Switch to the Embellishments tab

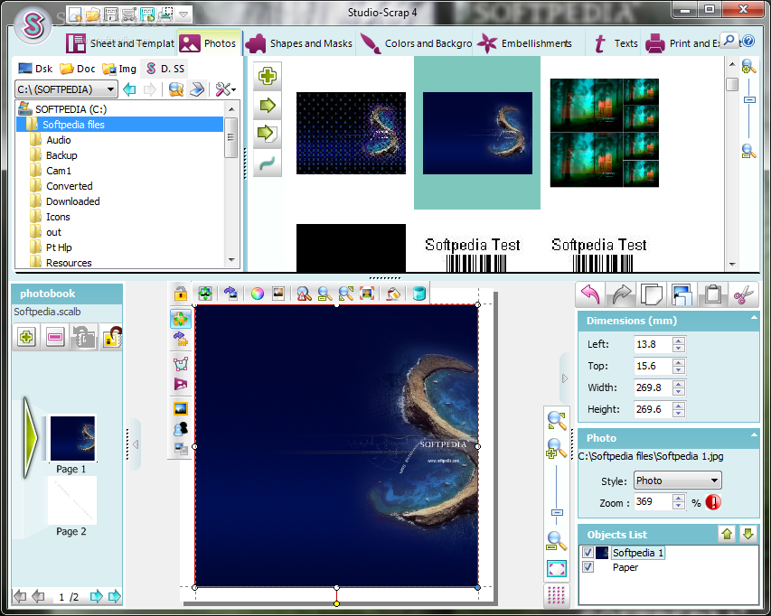click(524, 43)
